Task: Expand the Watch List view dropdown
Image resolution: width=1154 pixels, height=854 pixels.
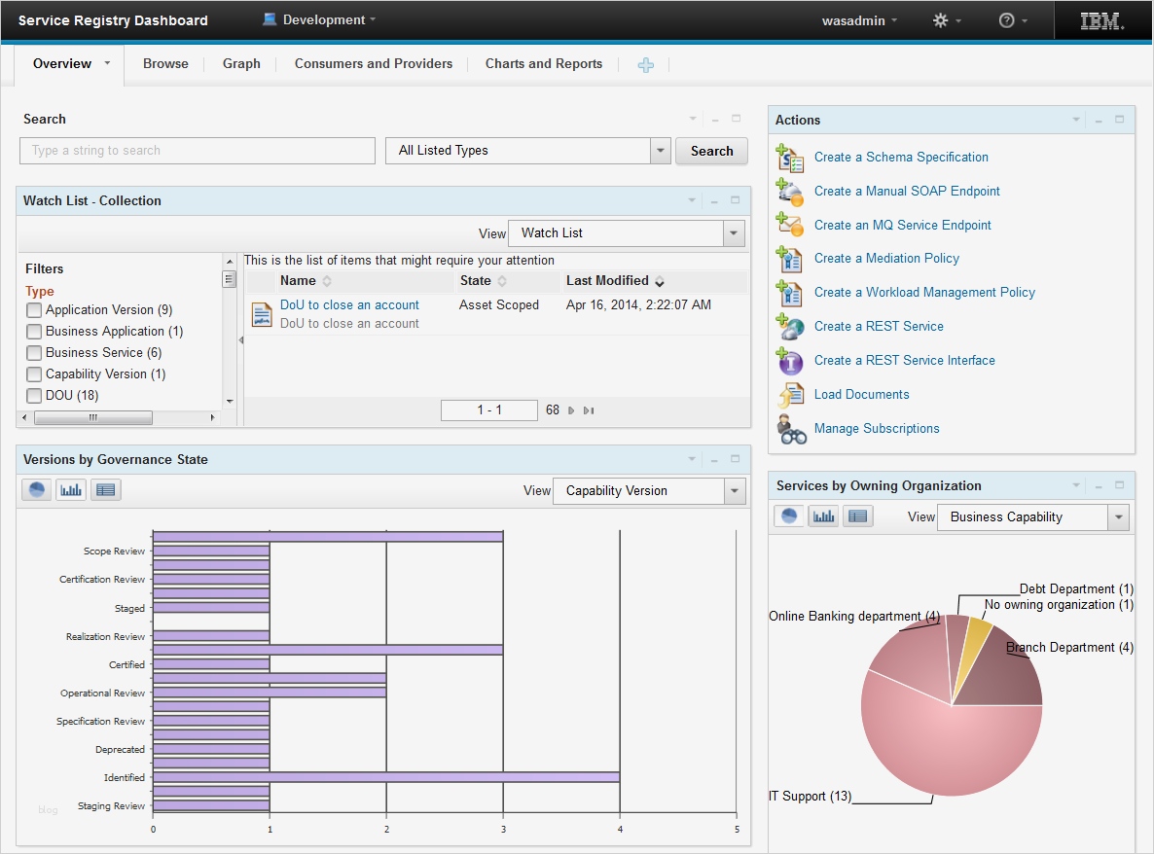Action: point(734,233)
